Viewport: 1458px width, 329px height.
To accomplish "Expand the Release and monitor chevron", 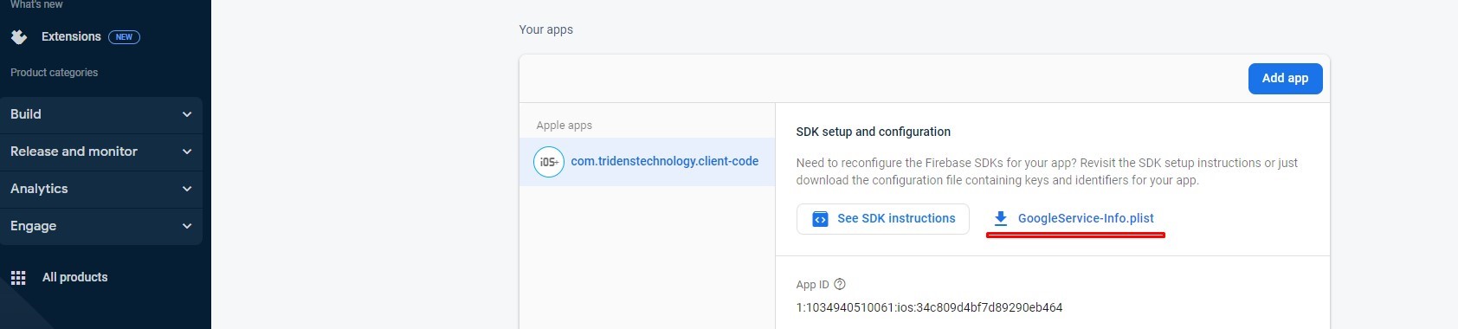I will point(187,152).
